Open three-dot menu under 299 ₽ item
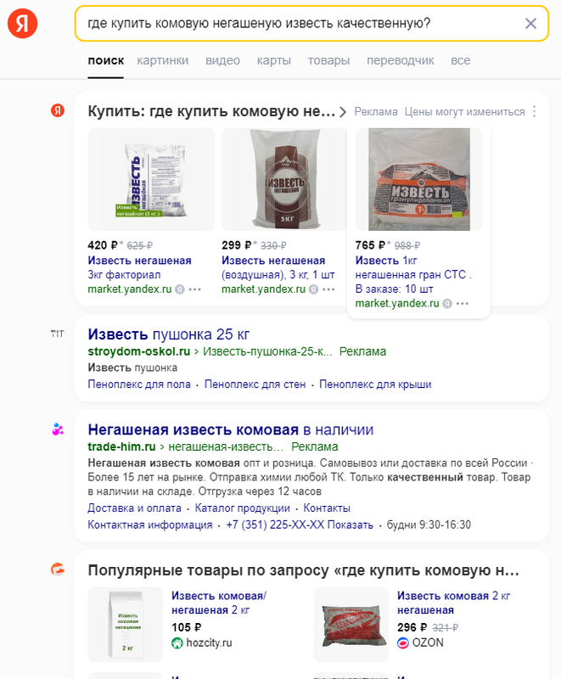 [x=328, y=289]
